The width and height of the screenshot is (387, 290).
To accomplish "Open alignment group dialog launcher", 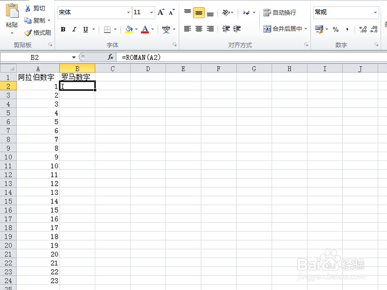I will pyautogui.click(x=306, y=44).
